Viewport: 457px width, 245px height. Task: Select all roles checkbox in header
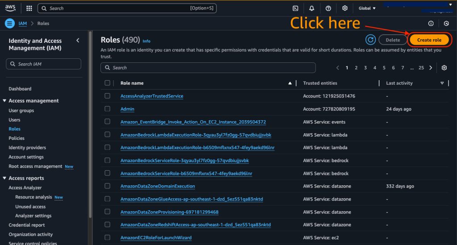coord(107,83)
